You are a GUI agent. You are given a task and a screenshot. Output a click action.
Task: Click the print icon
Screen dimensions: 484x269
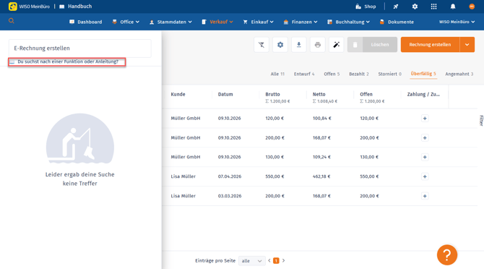tap(318, 45)
